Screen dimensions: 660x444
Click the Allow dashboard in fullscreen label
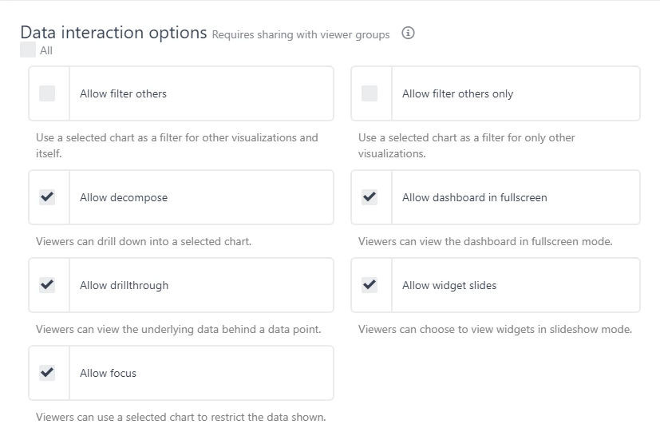(x=474, y=197)
